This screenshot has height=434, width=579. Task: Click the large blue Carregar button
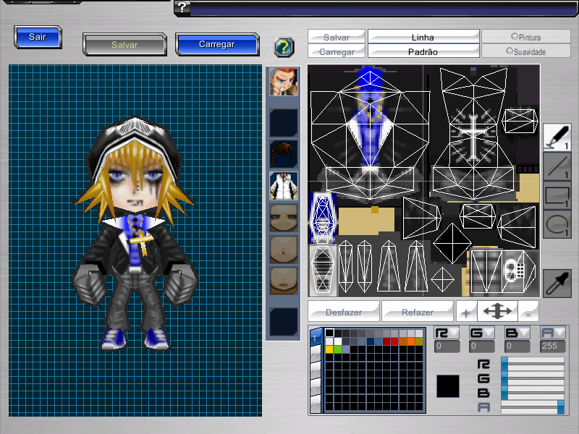pyautogui.click(x=217, y=44)
